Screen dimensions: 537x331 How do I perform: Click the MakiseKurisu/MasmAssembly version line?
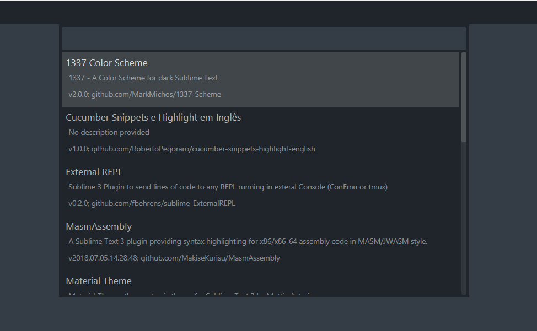click(174, 258)
